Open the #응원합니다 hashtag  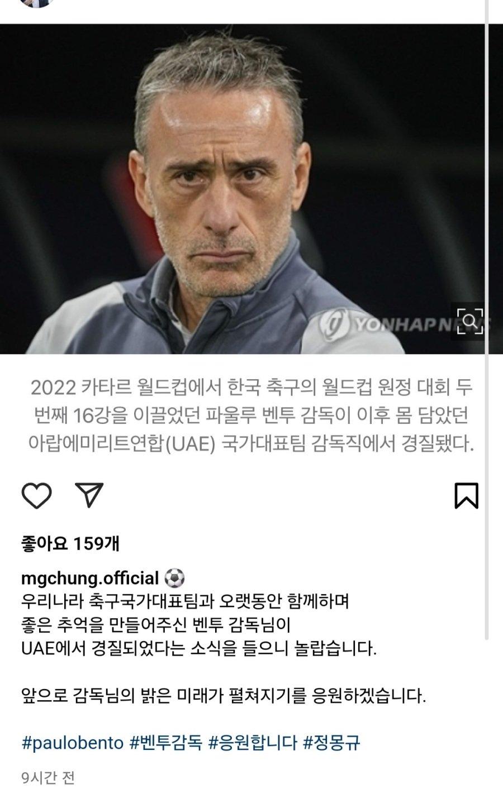point(253,743)
